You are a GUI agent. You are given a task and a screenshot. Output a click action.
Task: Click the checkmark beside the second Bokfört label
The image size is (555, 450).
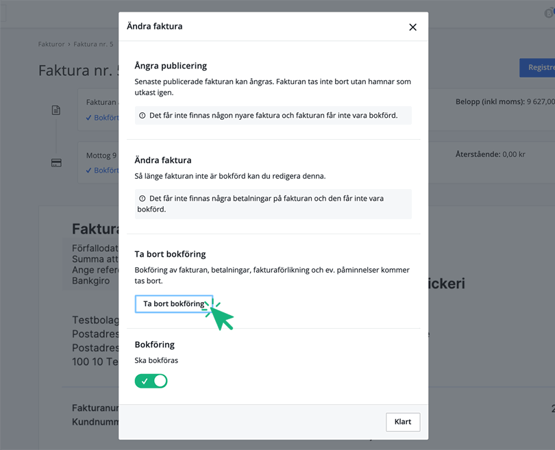(x=88, y=171)
